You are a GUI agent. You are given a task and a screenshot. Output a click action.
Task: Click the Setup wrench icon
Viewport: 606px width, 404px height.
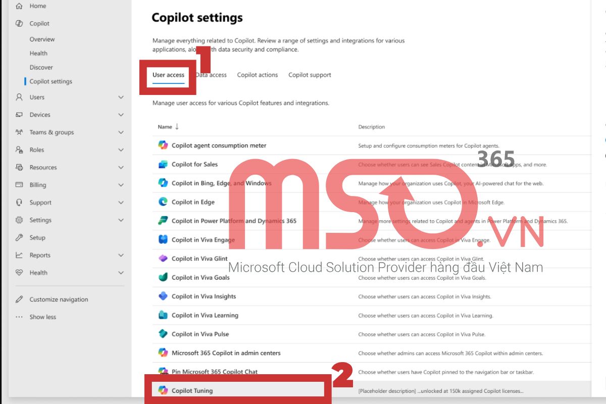(x=19, y=237)
